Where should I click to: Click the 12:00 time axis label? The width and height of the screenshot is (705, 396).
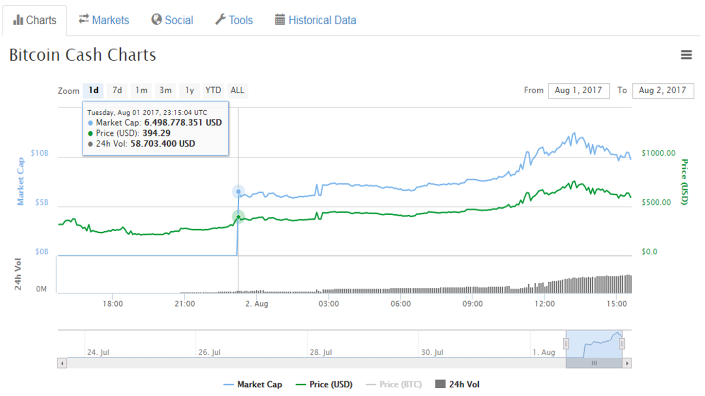pos(544,304)
